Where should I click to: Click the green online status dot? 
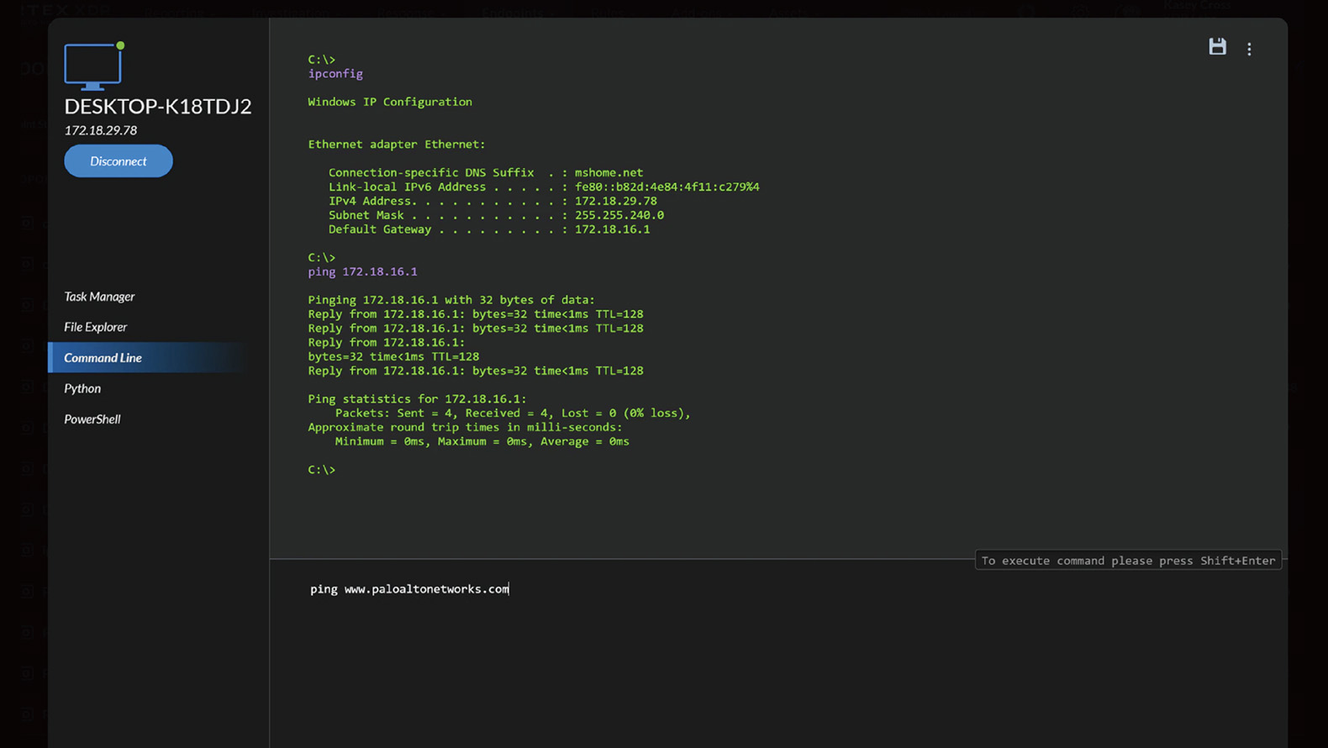point(120,45)
